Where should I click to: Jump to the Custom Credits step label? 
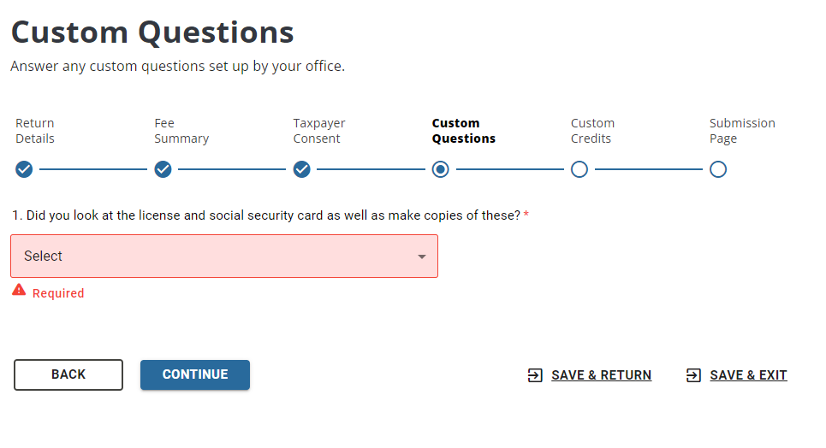click(x=592, y=131)
